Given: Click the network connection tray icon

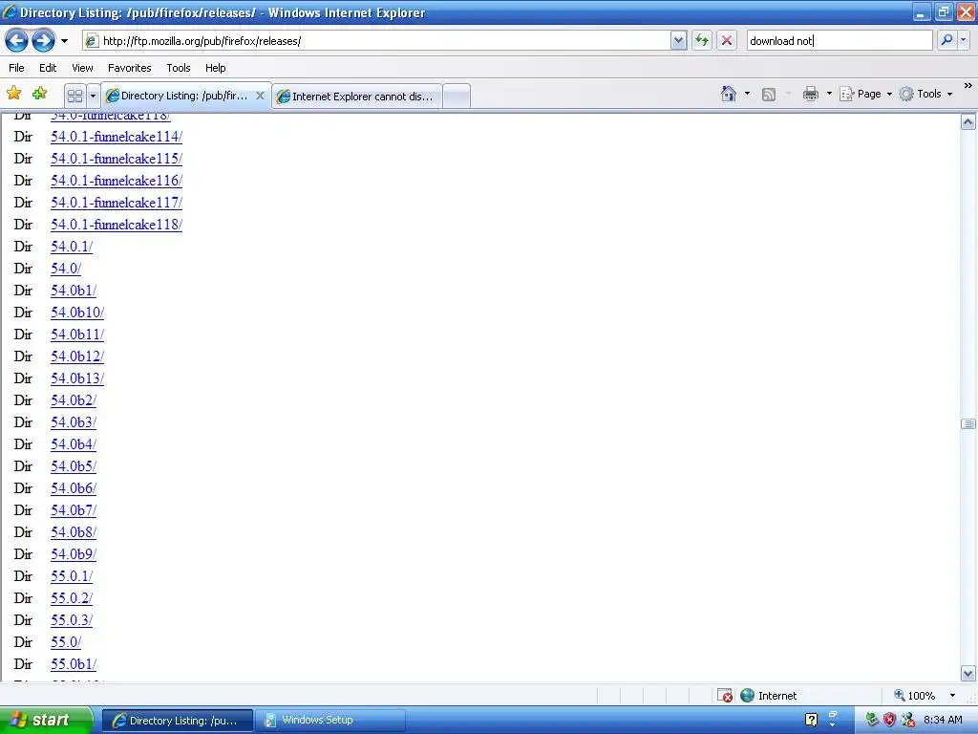Looking at the screenshot, I should click(908, 721).
